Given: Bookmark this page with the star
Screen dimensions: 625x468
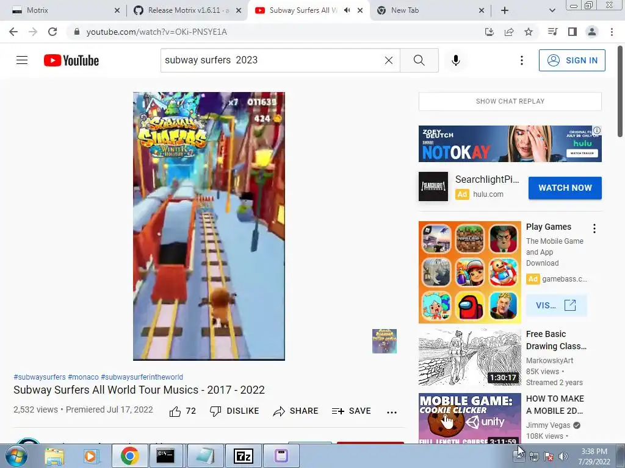Looking at the screenshot, I should point(529,32).
